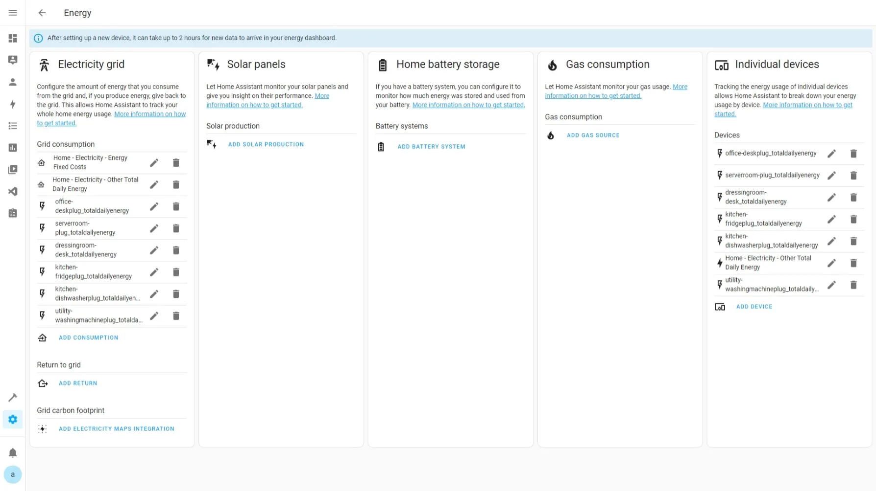Screen dimensions: 876x491
Task: Edit Home - Electricity - Energy Fixed Costs consumption
Action: [x=154, y=163]
